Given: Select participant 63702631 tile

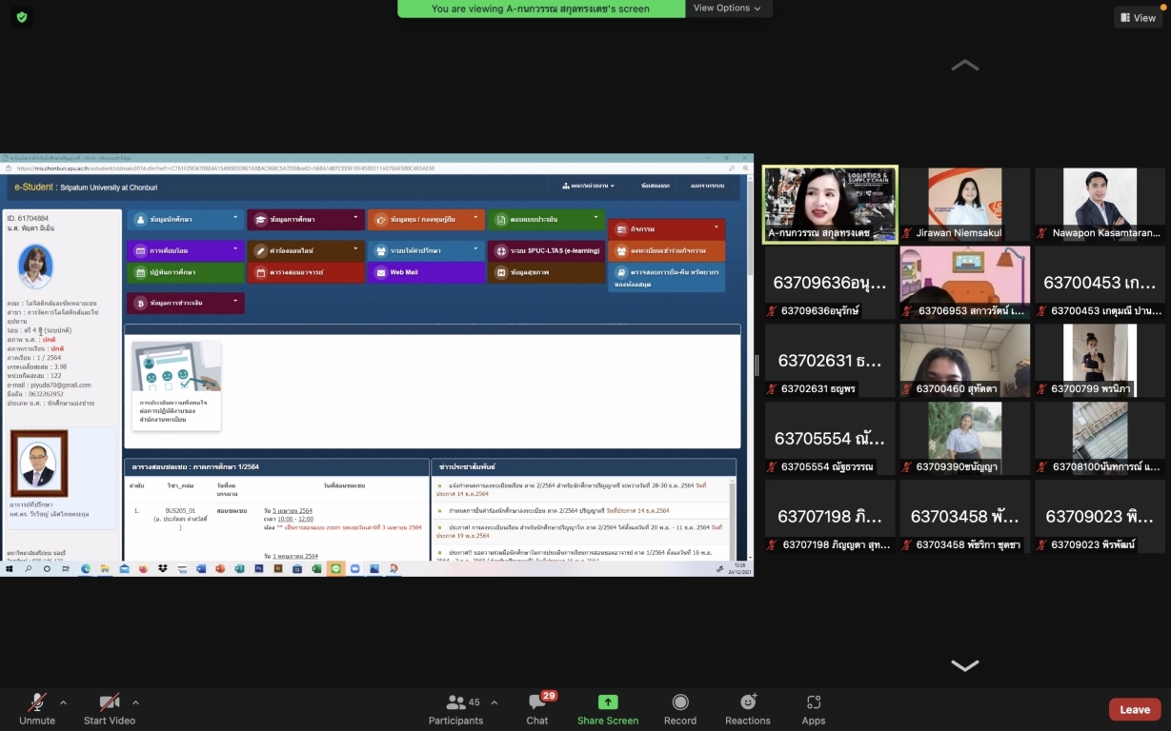Looking at the screenshot, I should coord(830,361).
